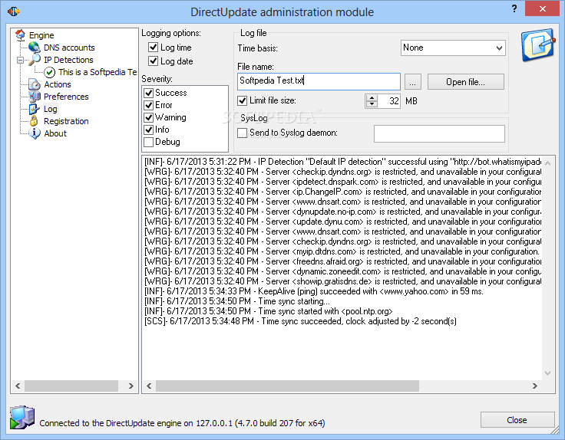565x440 pixels.
Task: Click log horizontal scroll right arrow
Action: point(535,386)
